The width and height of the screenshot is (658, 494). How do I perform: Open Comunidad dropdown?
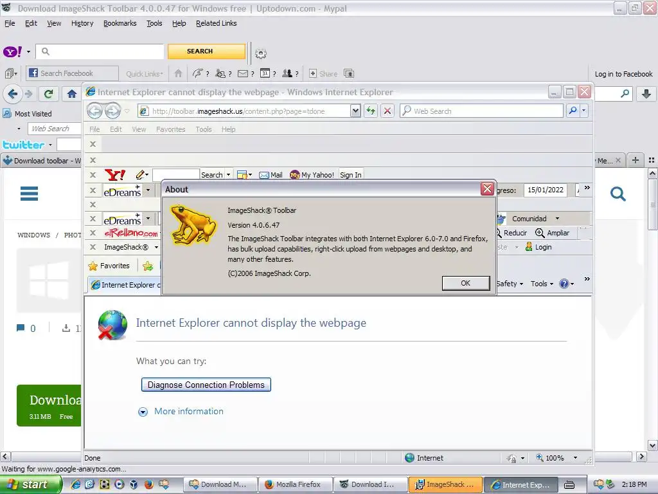click(557, 219)
